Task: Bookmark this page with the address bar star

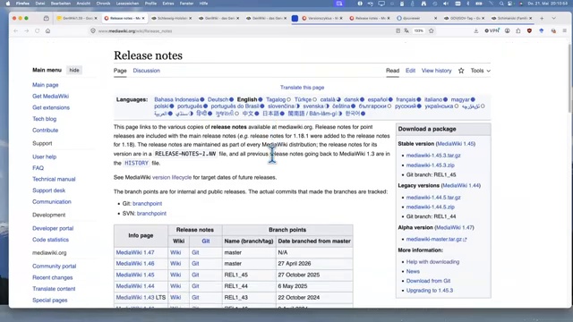Action: (x=432, y=31)
